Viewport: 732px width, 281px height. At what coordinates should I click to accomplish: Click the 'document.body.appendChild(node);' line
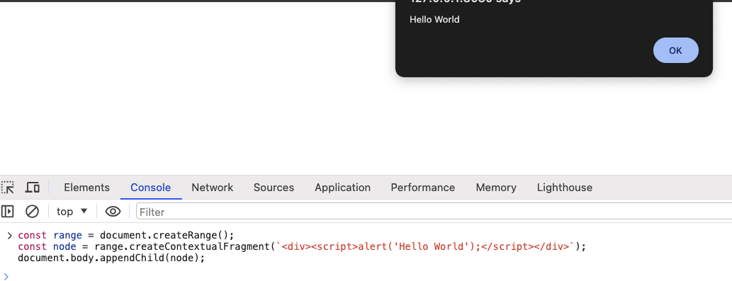(111, 258)
